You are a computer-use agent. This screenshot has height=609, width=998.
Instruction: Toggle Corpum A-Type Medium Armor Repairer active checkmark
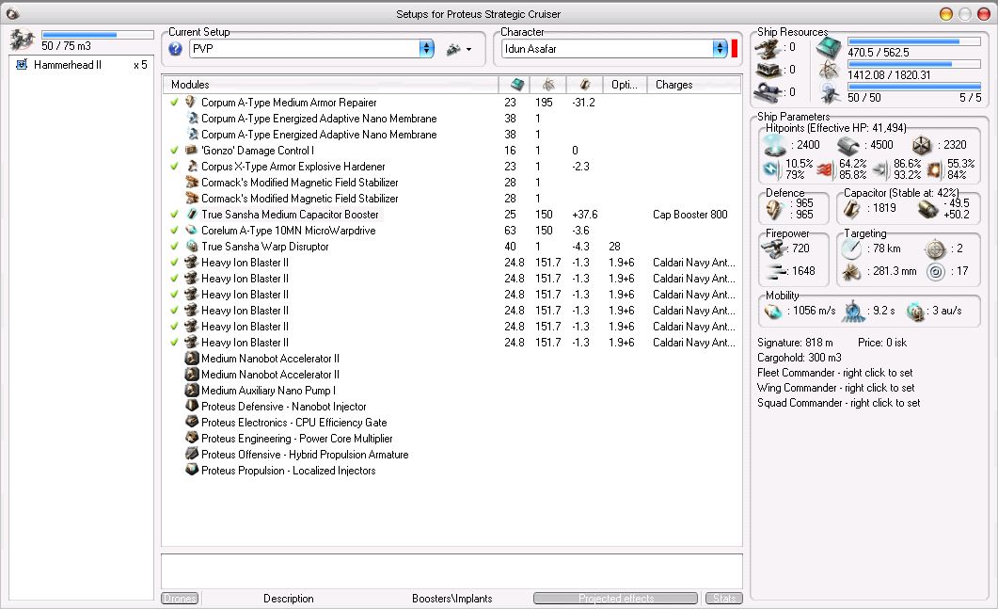click(x=174, y=103)
